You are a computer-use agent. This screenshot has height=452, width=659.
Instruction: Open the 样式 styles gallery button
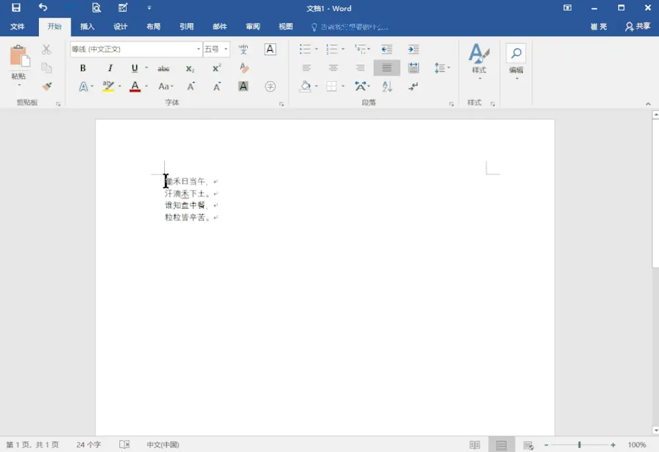pyautogui.click(x=479, y=61)
